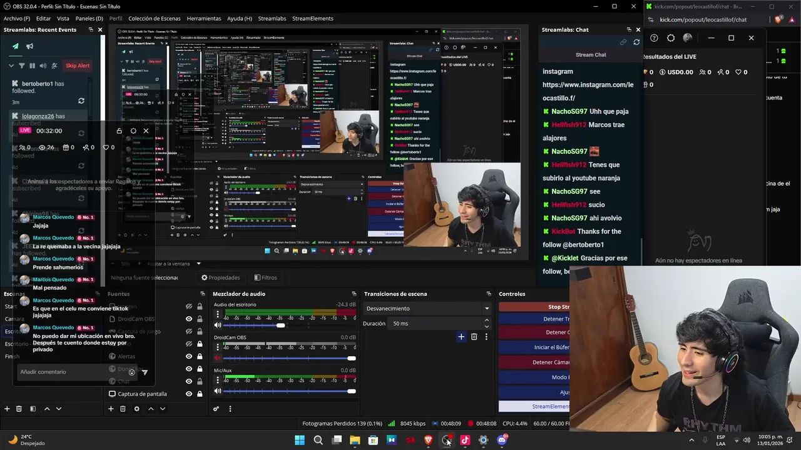Remove scene transition with trash icon
This screenshot has width=801, height=450.
(474, 337)
